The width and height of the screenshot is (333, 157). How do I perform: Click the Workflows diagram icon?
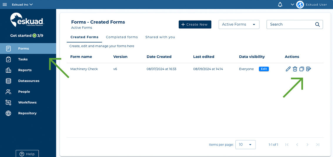[8, 103]
